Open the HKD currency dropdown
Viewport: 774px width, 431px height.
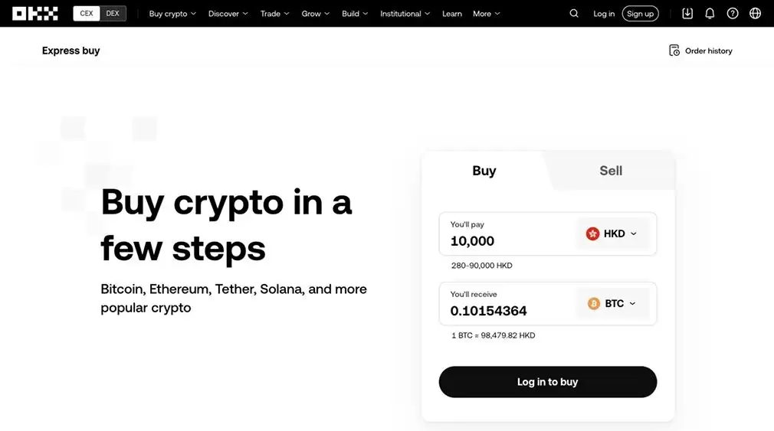(612, 233)
